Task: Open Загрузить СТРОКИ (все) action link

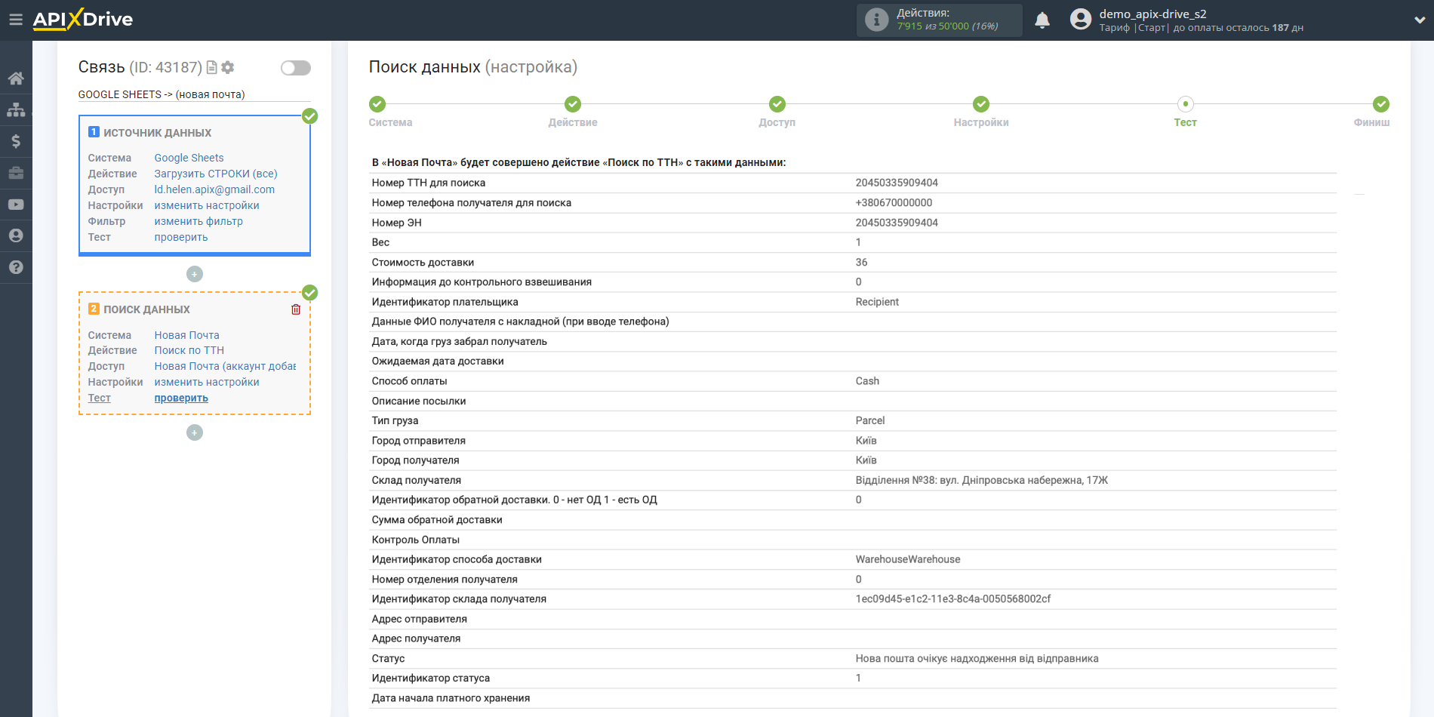Action: click(x=216, y=174)
